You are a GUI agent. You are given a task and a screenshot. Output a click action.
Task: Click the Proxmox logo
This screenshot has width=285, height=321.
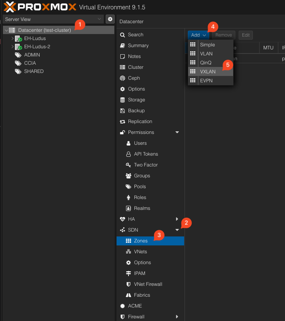40,7
